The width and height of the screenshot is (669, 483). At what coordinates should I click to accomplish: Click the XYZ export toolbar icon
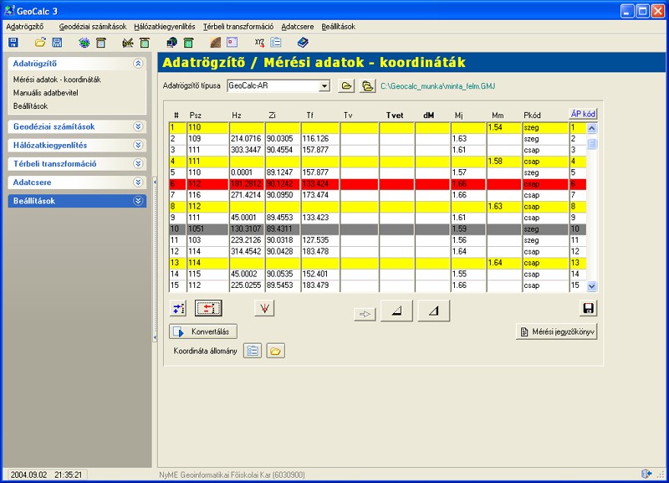point(259,43)
